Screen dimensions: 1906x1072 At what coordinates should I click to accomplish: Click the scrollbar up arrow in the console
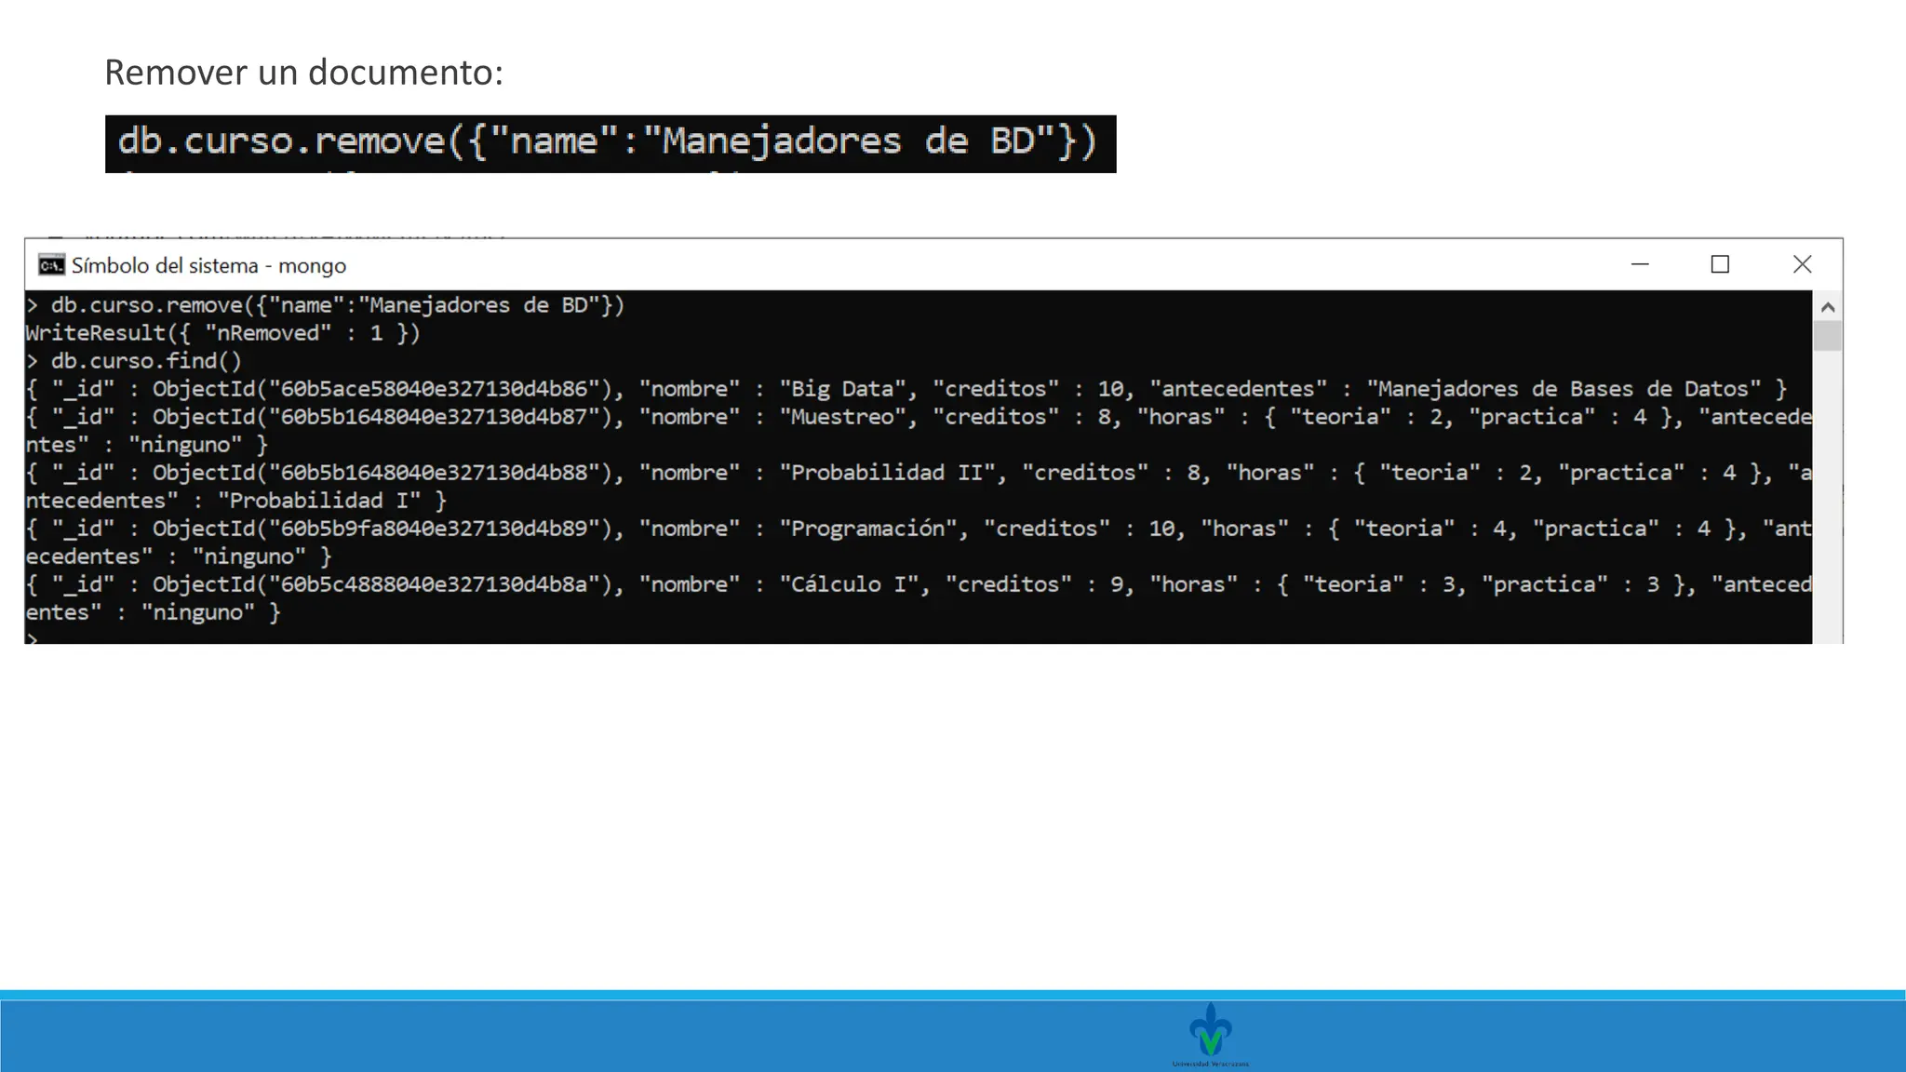(x=1827, y=307)
